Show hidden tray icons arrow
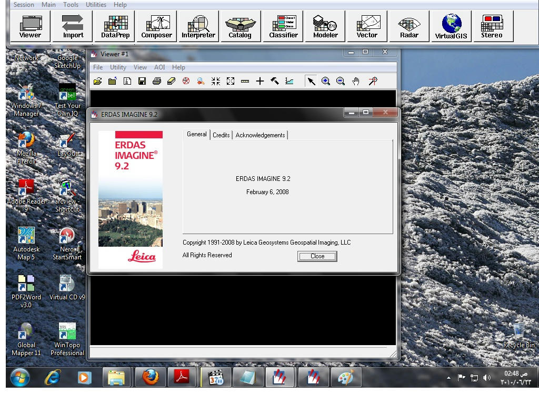 (x=448, y=378)
